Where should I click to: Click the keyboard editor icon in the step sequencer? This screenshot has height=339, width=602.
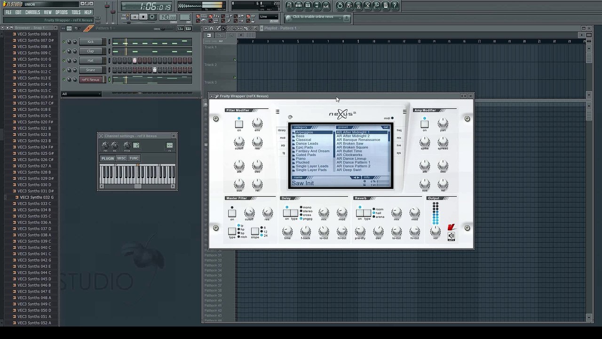coord(188,29)
